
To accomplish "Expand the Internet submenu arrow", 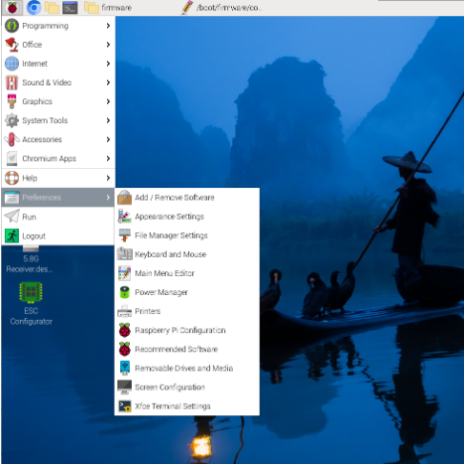I will click(x=108, y=63).
